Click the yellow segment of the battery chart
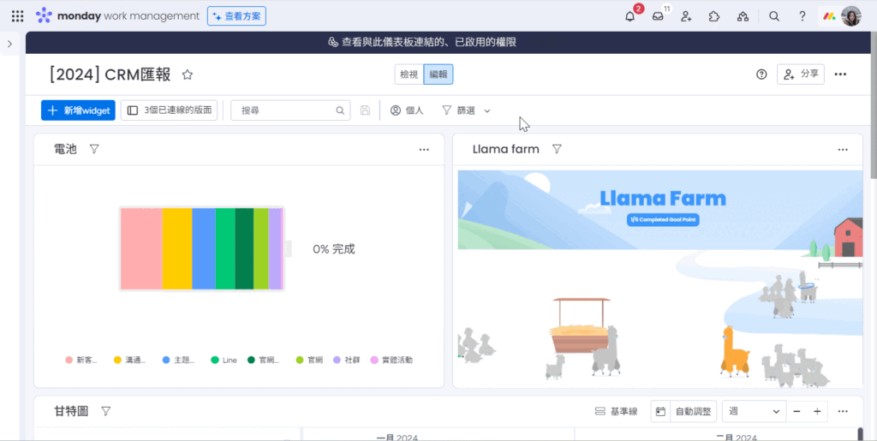The image size is (877, 441). pos(177,248)
